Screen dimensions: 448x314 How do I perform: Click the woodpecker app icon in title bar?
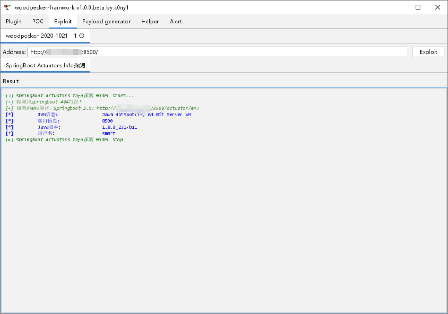pyautogui.click(x=7, y=7)
